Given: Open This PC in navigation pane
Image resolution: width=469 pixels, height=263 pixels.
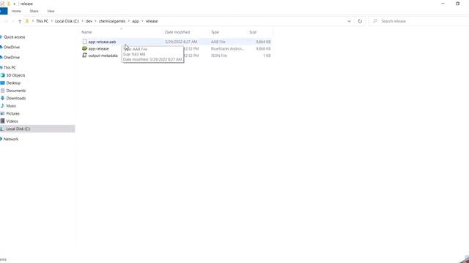Looking at the screenshot, I should [x=10, y=67].
